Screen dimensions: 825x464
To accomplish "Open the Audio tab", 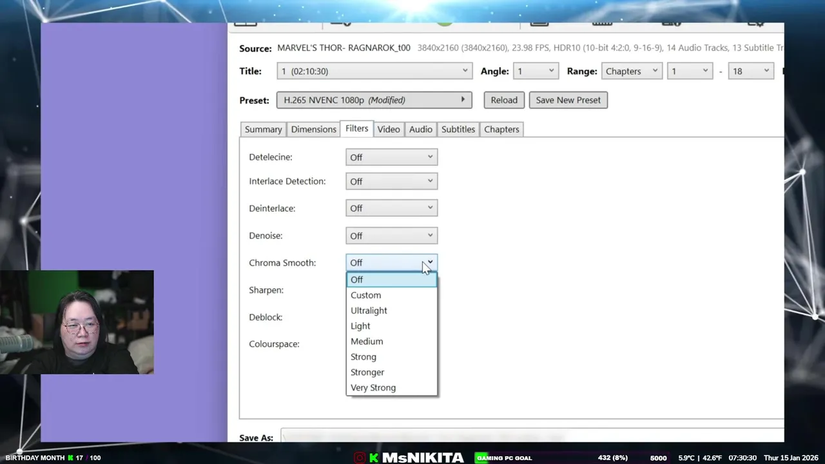I will coord(421,129).
